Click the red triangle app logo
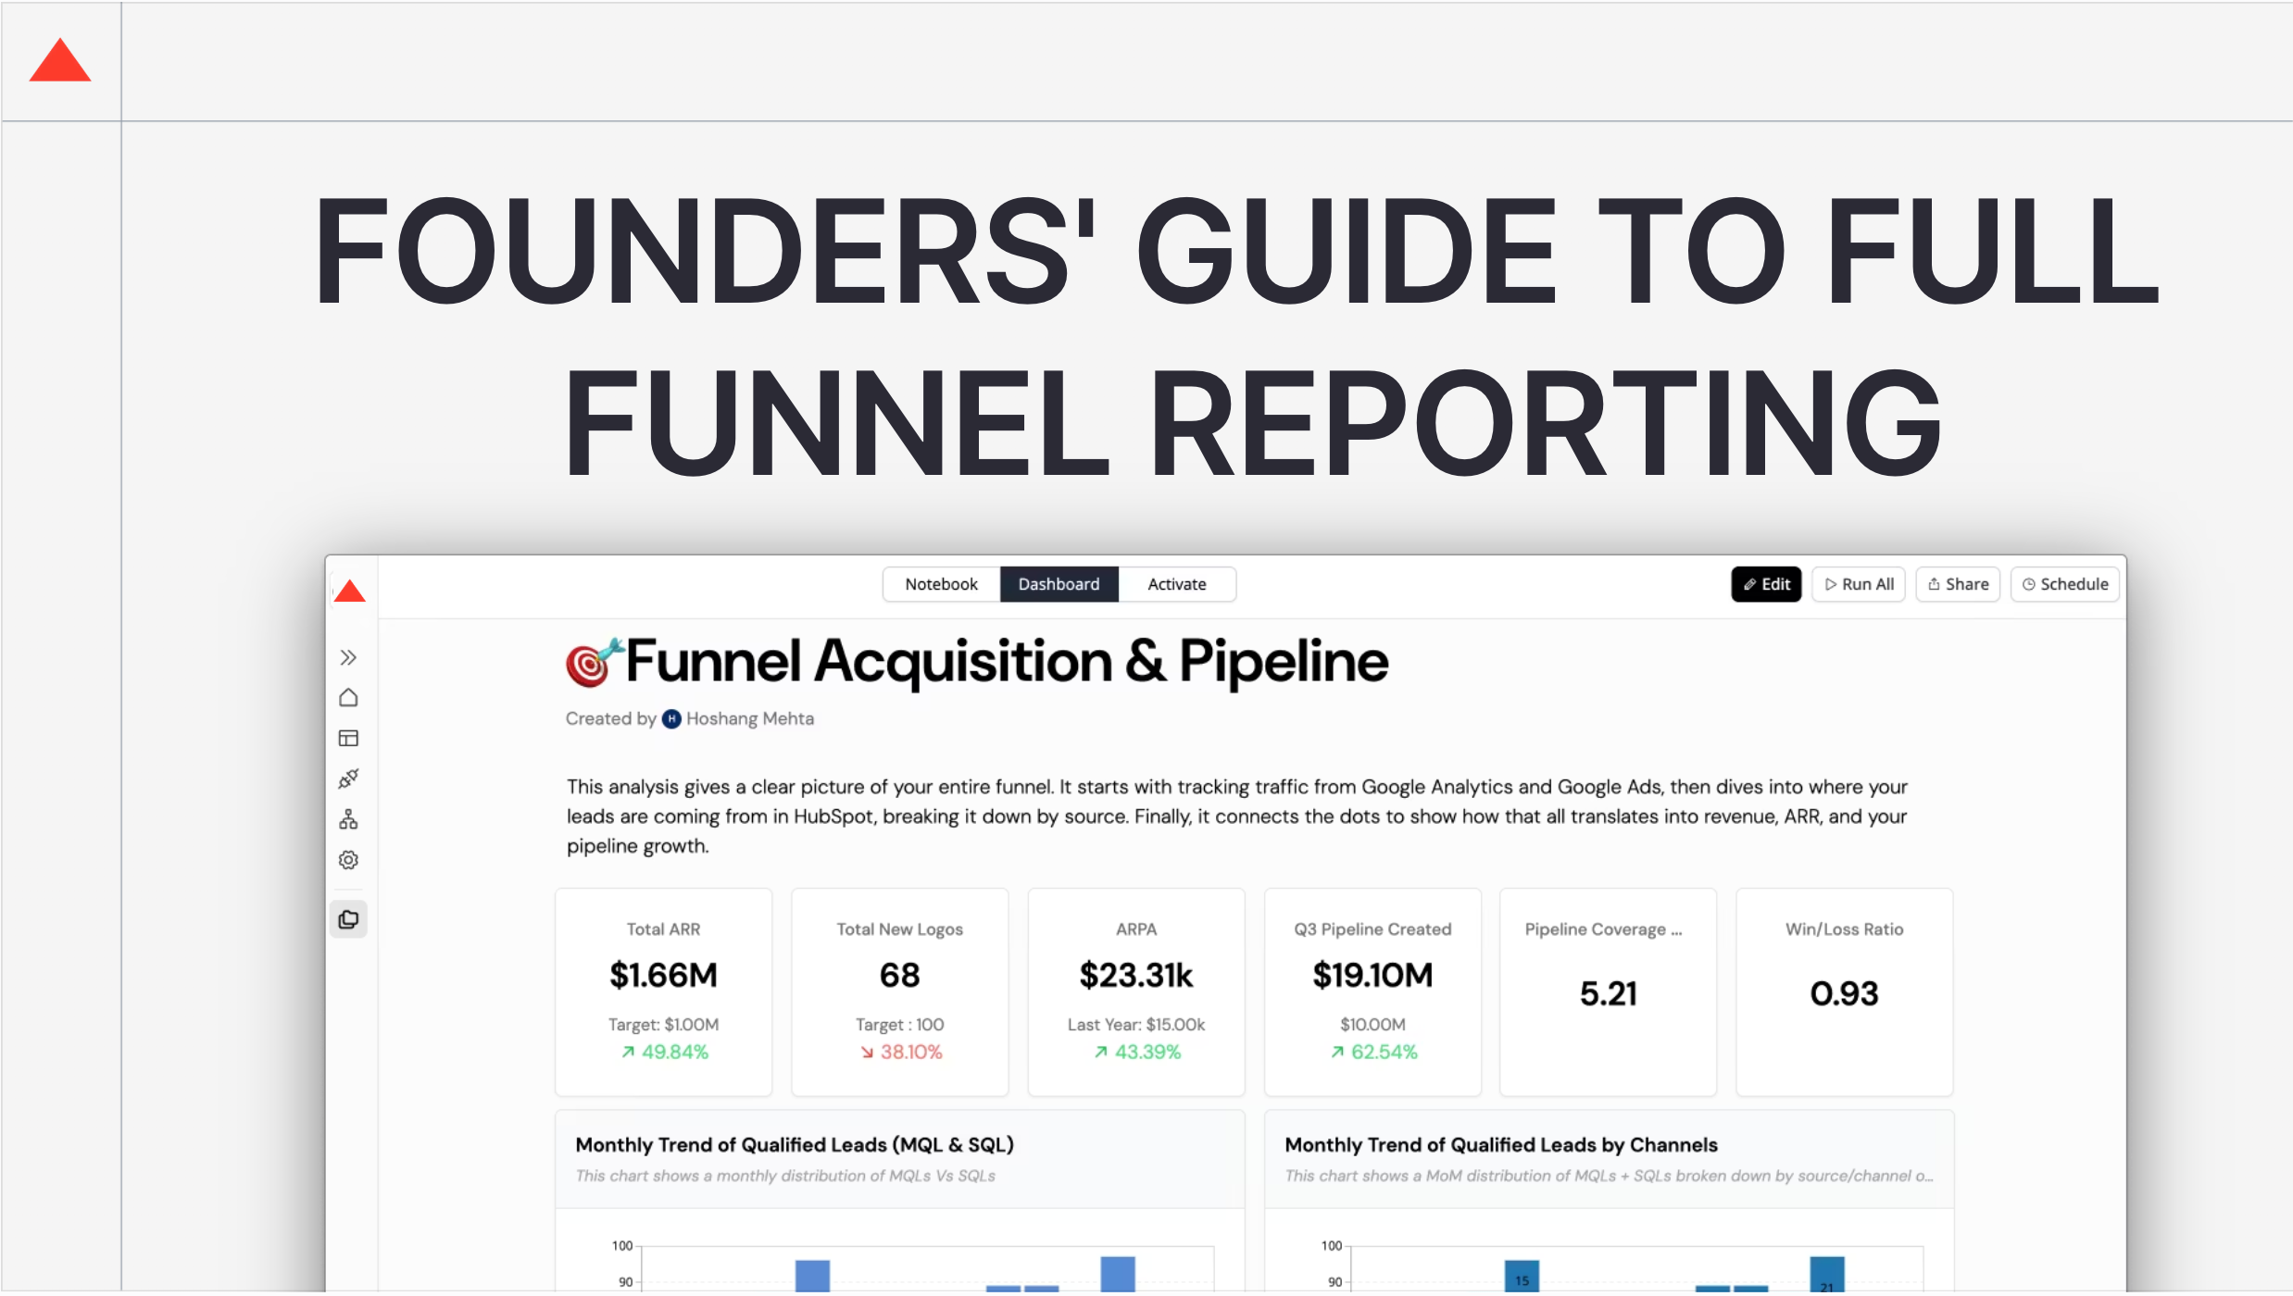The width and height of the screenshot is (2293, 1296). [x=350, y=591]
